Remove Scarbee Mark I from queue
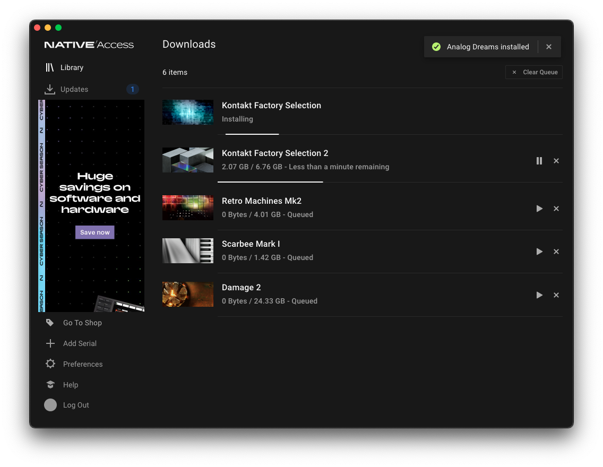This screenshot has height=467, width=603. coord(556,252)
